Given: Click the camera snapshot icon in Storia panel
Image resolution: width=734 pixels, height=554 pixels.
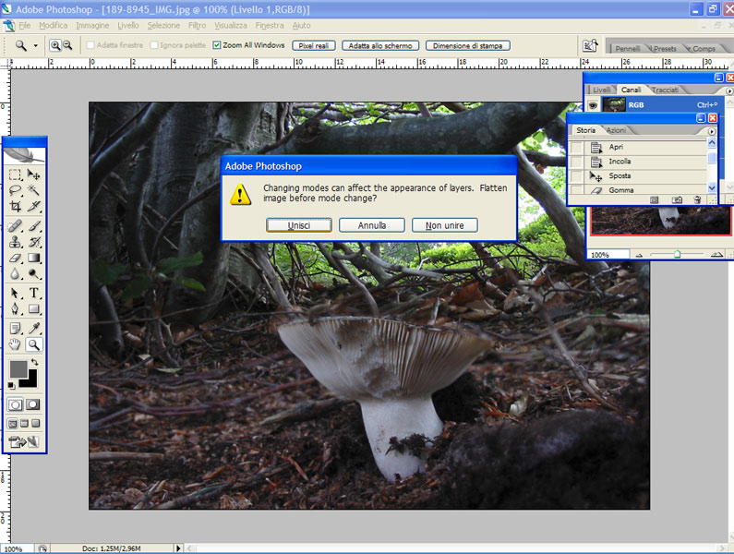Looking at the screenshot, I should tap(677, 199).
